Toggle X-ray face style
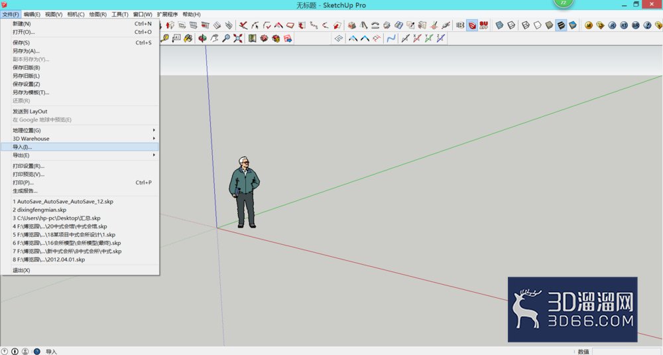663x355 pixels. [x=499, y=25]
